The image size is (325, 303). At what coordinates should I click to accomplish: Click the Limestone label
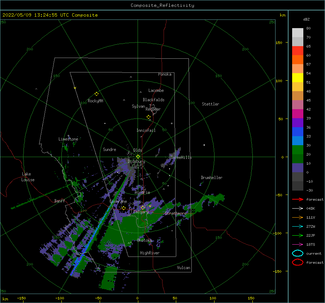click(68, 139)
